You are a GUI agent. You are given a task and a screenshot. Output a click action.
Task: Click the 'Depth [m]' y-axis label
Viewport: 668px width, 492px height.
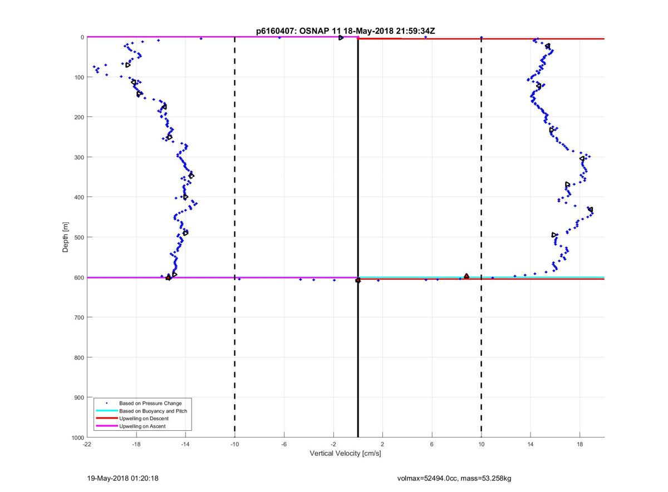[x=66, y=237]
